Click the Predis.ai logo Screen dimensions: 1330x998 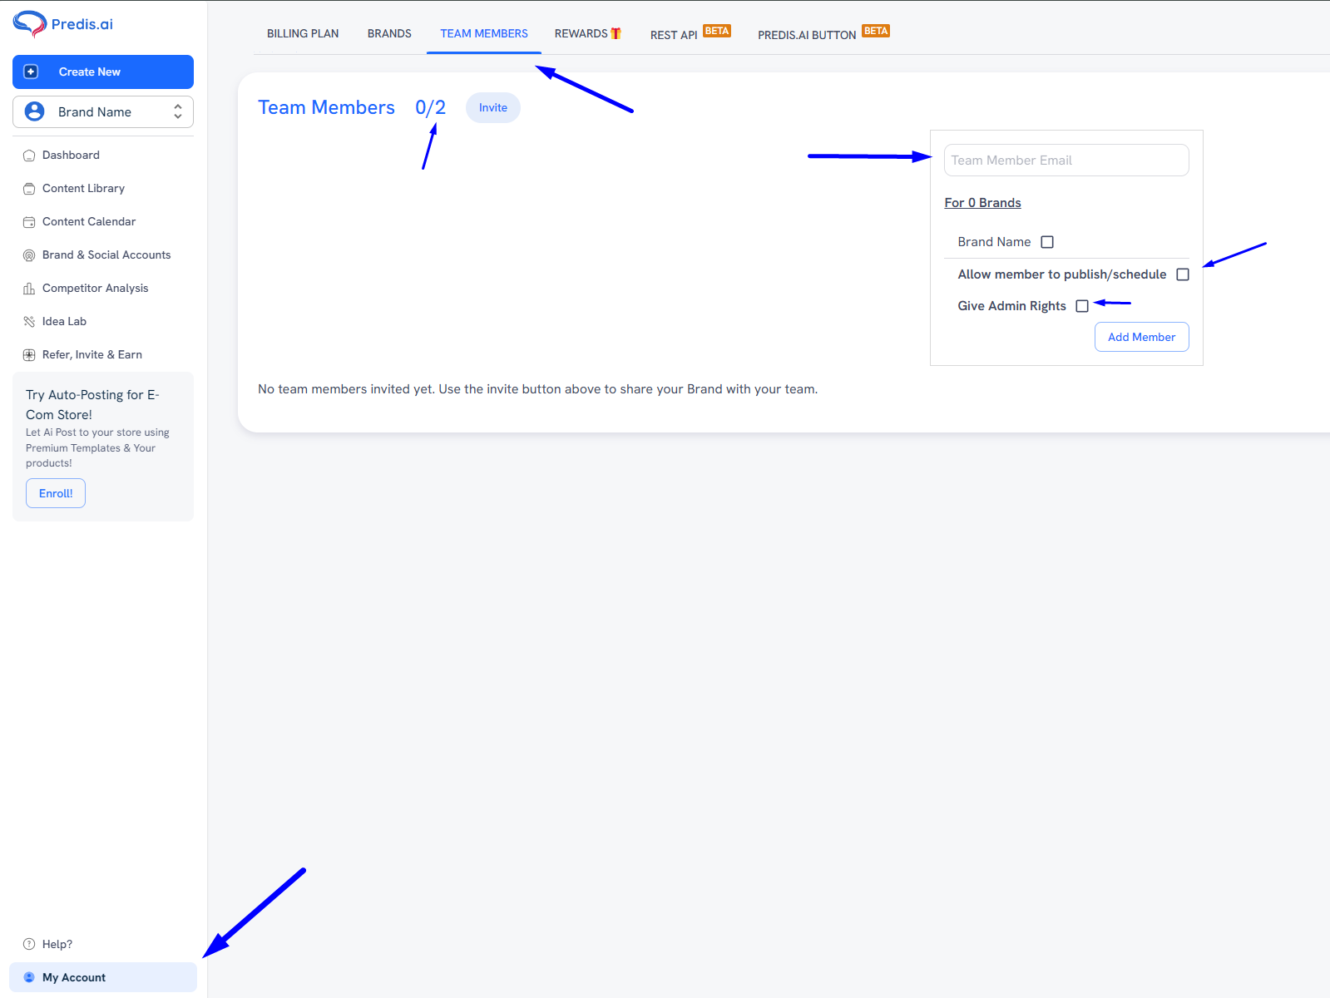pos(63,24)
